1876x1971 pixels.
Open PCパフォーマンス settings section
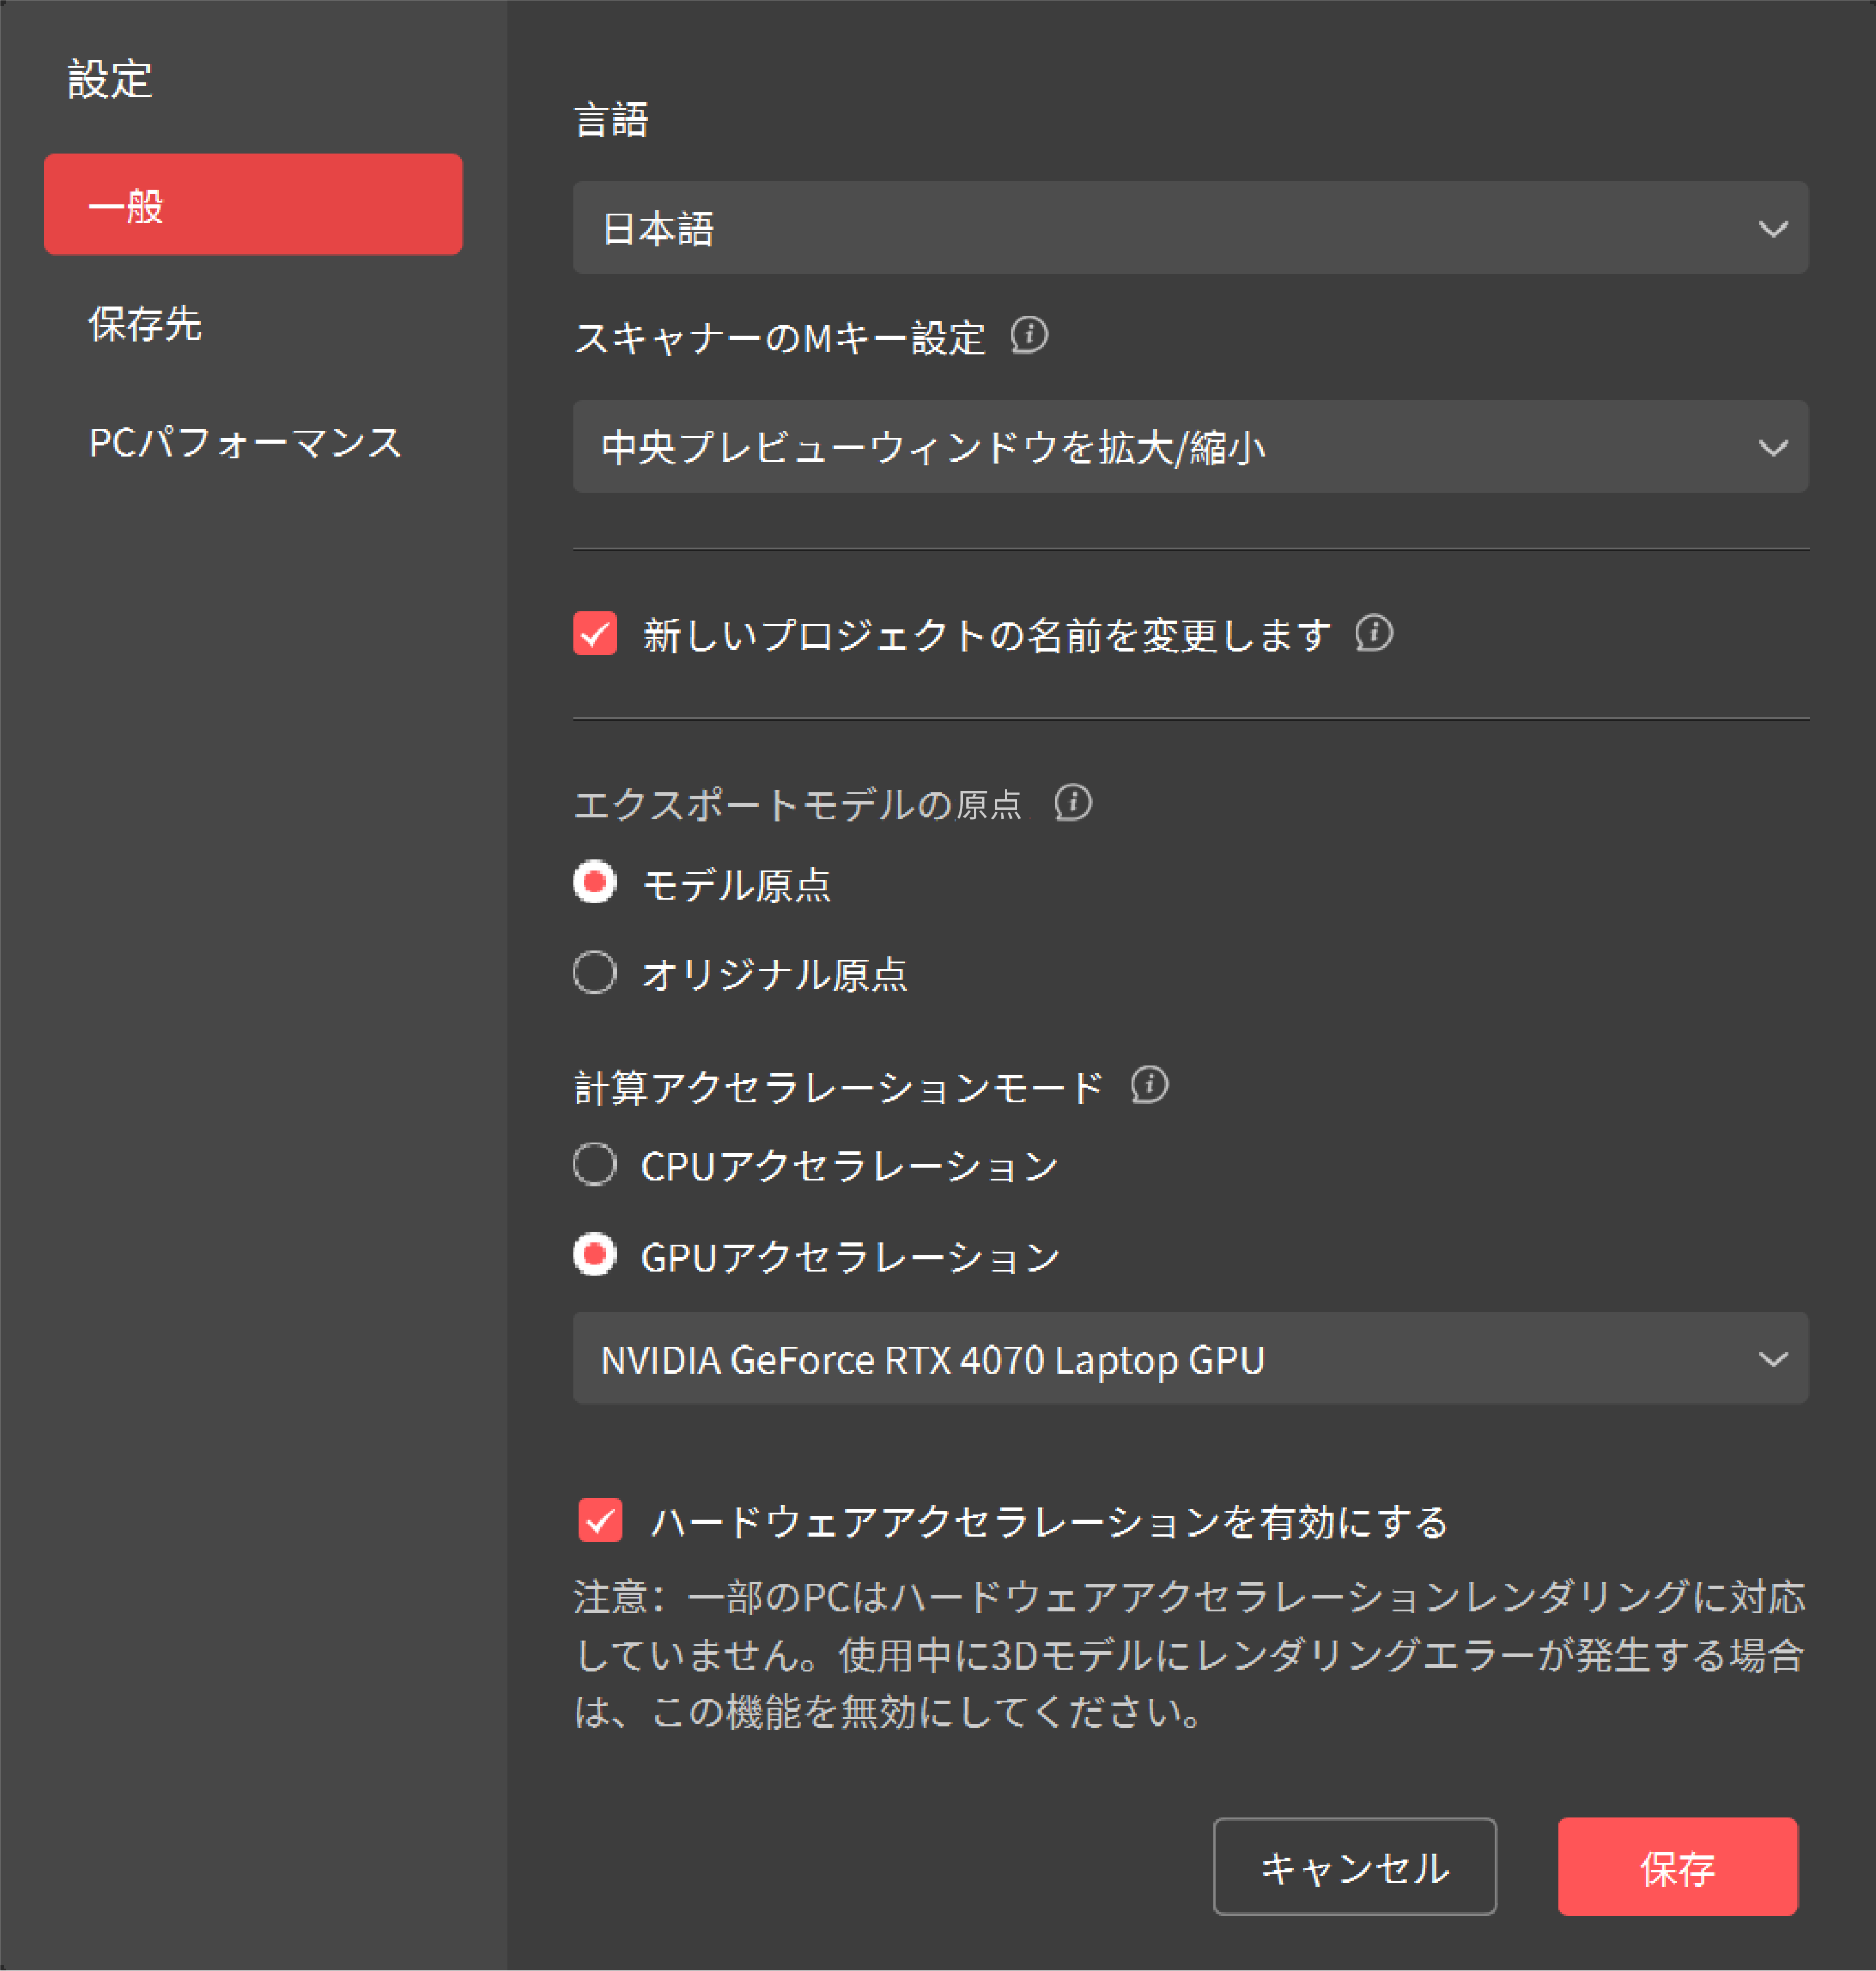[245, 443]
